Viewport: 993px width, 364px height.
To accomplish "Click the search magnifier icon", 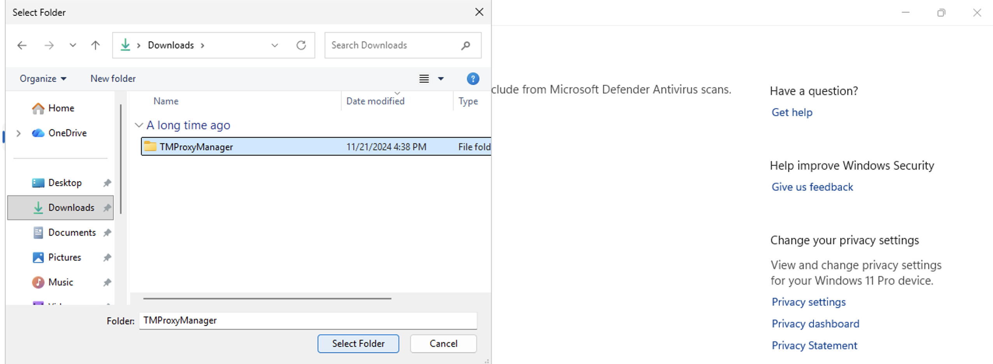I will 465,45.
